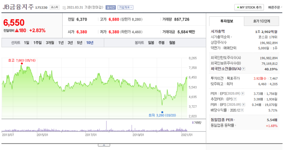Click the 외국인소진율 value 40.19%
This screenshot has width=289, height=150.
271,69
